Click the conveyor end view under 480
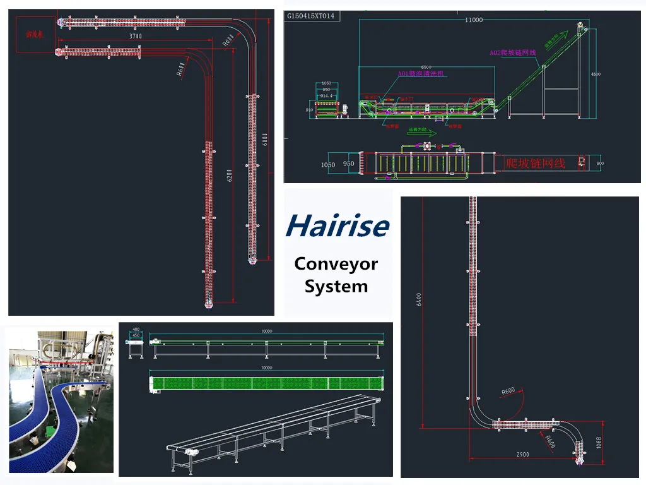 [136, 345]
